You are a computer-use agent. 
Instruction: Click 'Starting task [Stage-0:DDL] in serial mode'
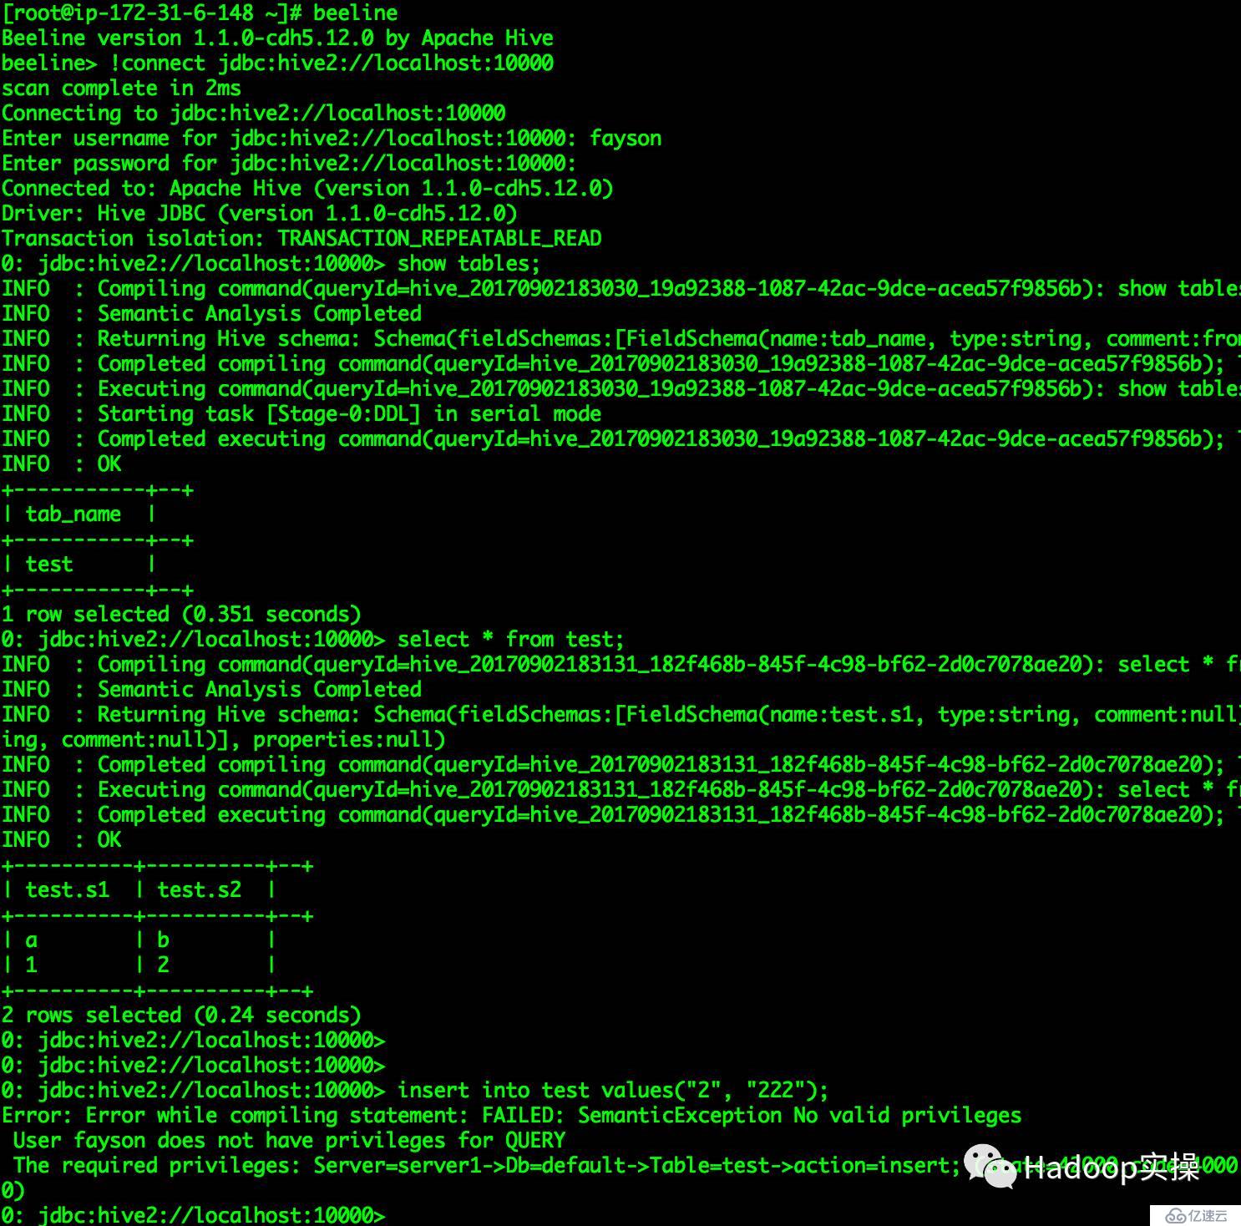coord(349,413)
